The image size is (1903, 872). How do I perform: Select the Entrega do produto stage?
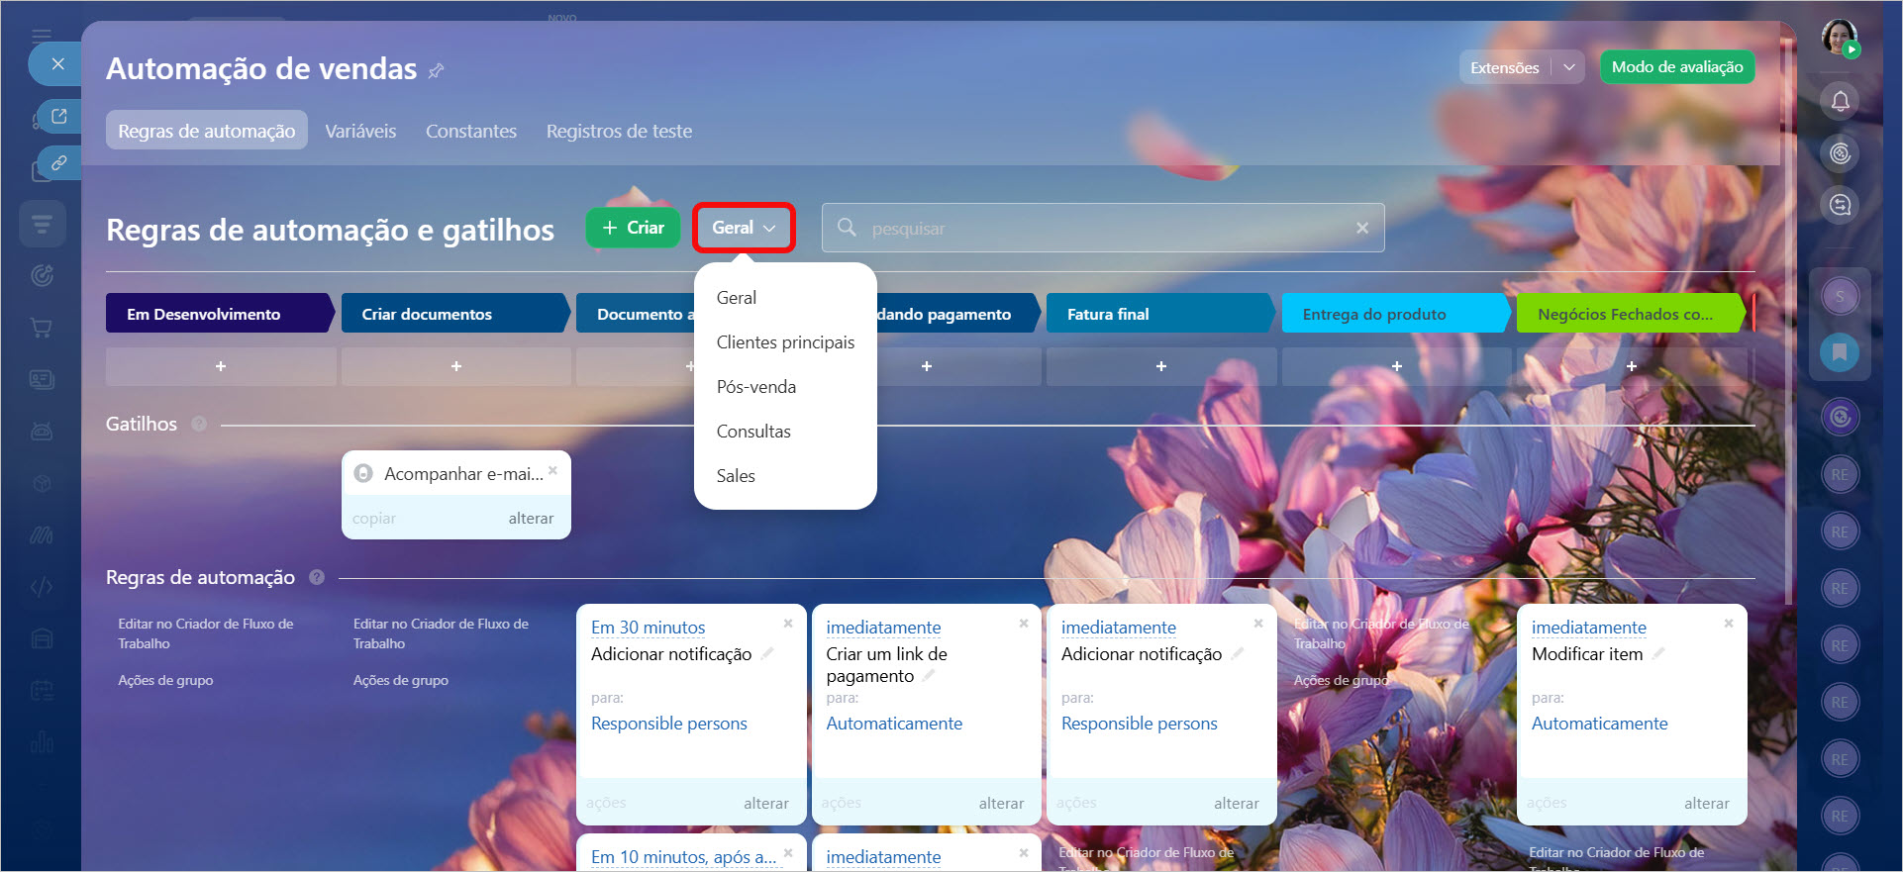tap(1394, 314)
